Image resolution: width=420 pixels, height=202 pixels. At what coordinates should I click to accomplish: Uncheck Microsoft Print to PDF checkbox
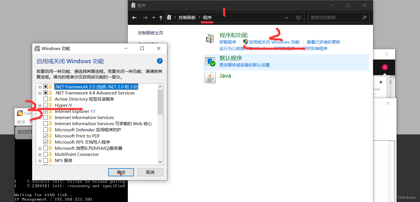(x=46, y=136)
